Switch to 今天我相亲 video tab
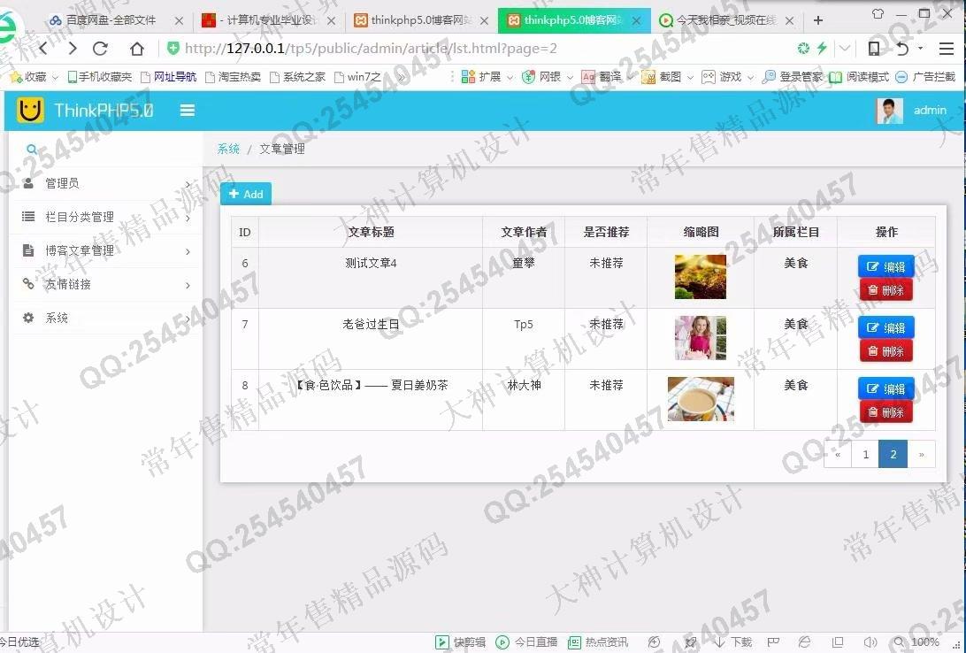Viewport: 966px width, 653px height. [725, 20]
